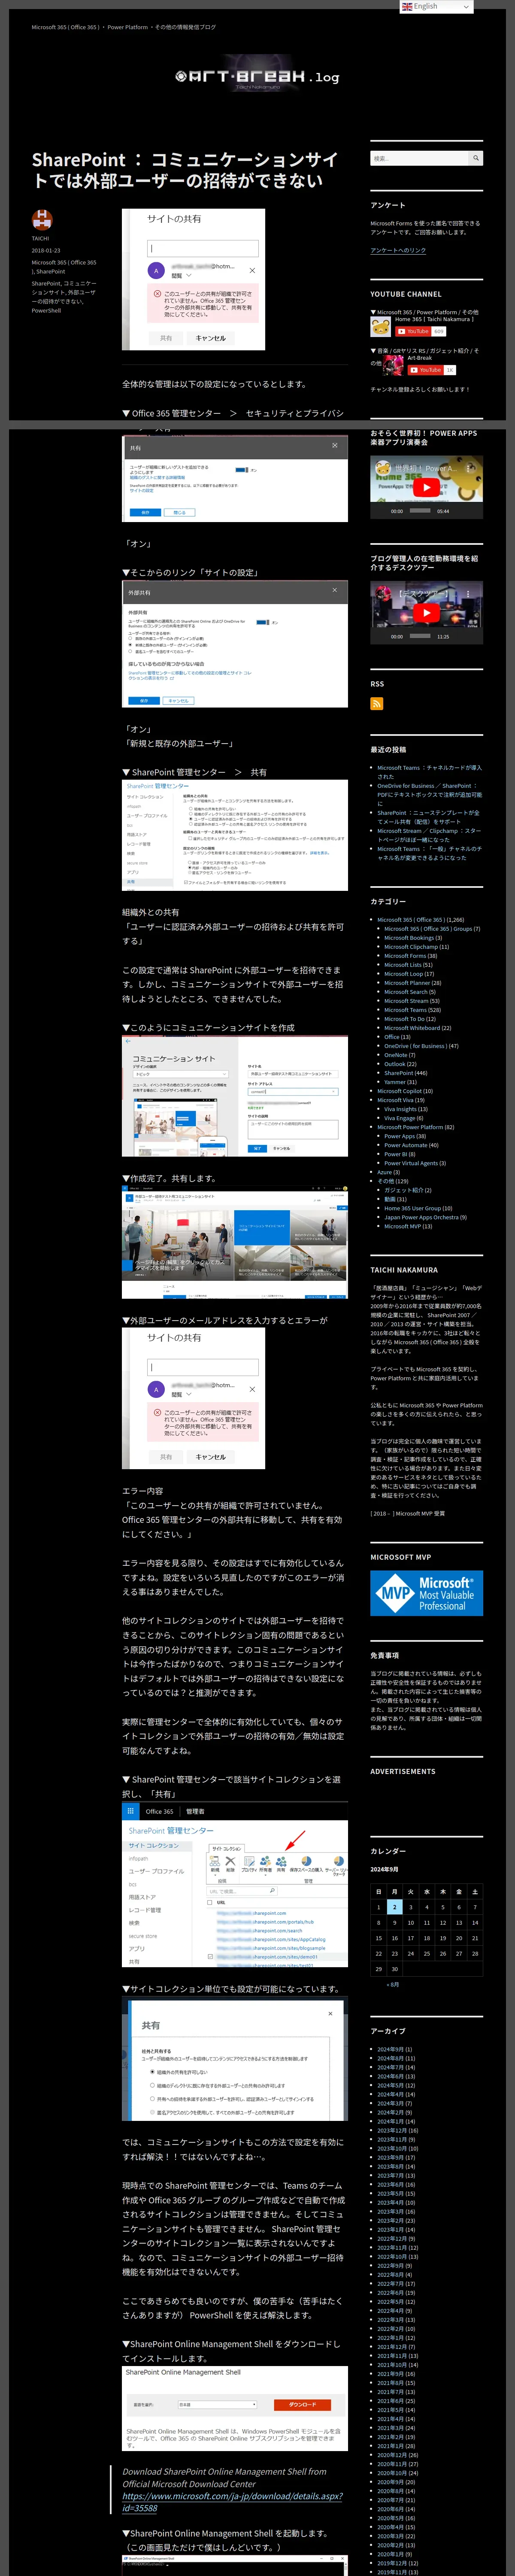Seek the Power Apps video progress bar
This screenshot has width=515, height=2576.
coord(420,510)
